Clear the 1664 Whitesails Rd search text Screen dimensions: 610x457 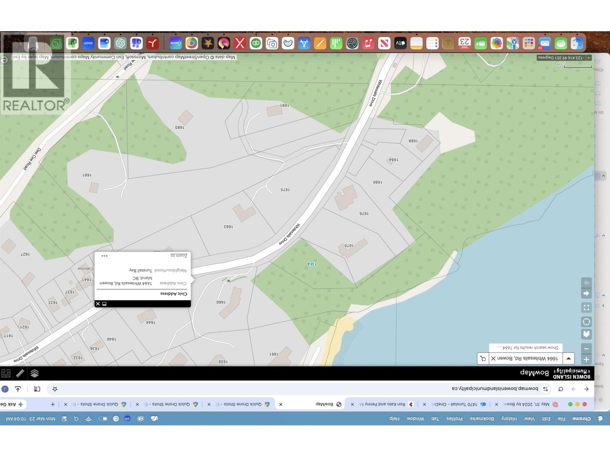493,358
